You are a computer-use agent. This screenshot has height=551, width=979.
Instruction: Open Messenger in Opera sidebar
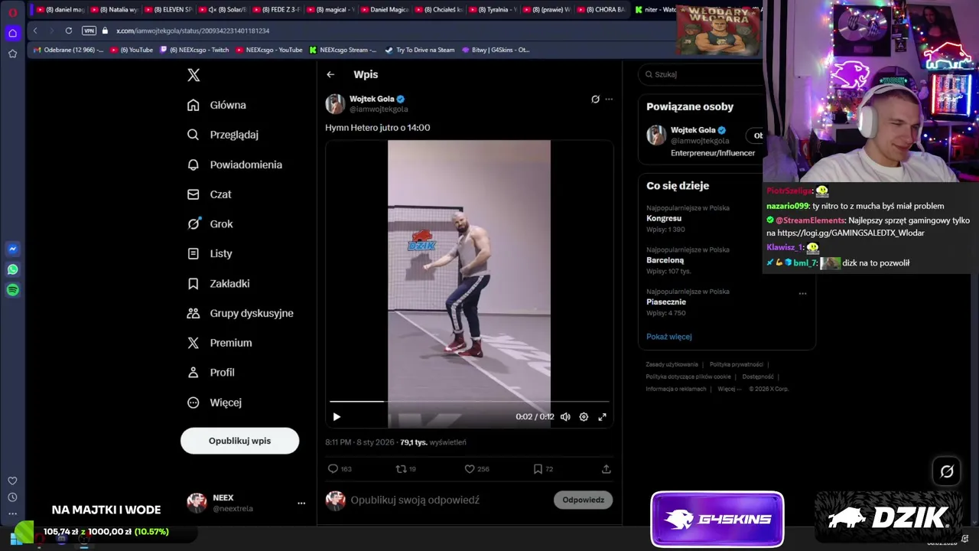click(x=12, y=249)
